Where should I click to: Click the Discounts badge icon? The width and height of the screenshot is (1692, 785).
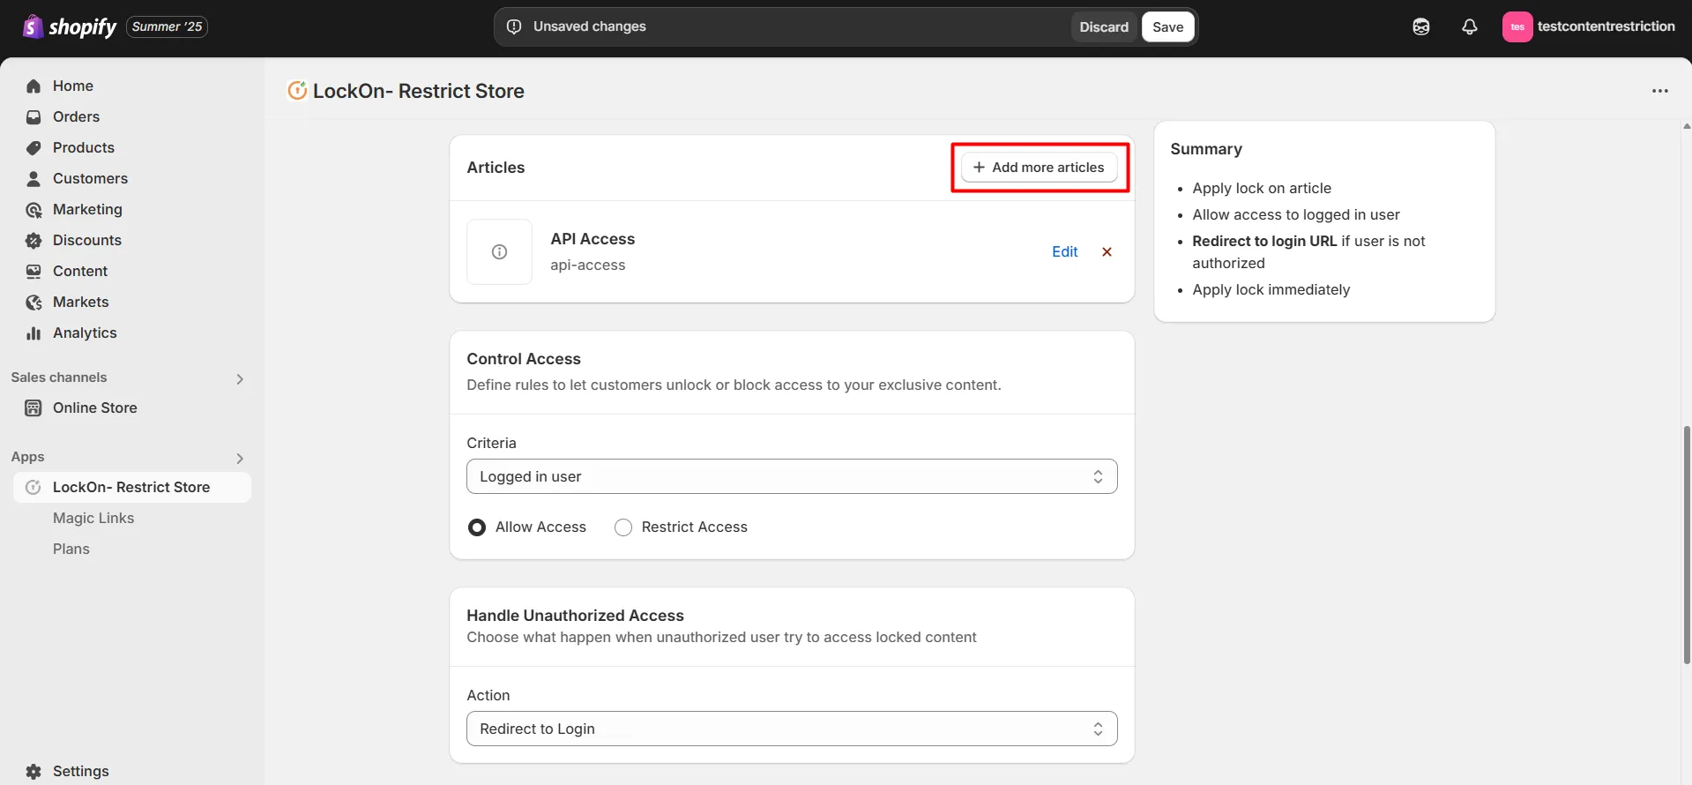pos(34,241)
